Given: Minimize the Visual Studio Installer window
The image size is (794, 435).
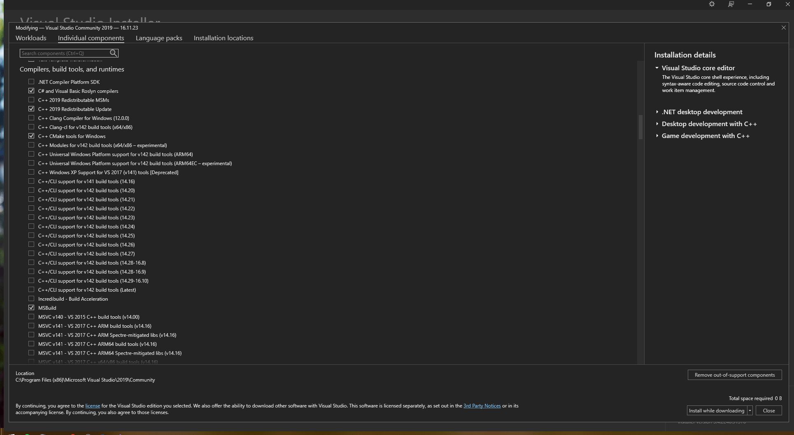Looking at the screenshot, I should pyautogui.click(x=750, y=4).
